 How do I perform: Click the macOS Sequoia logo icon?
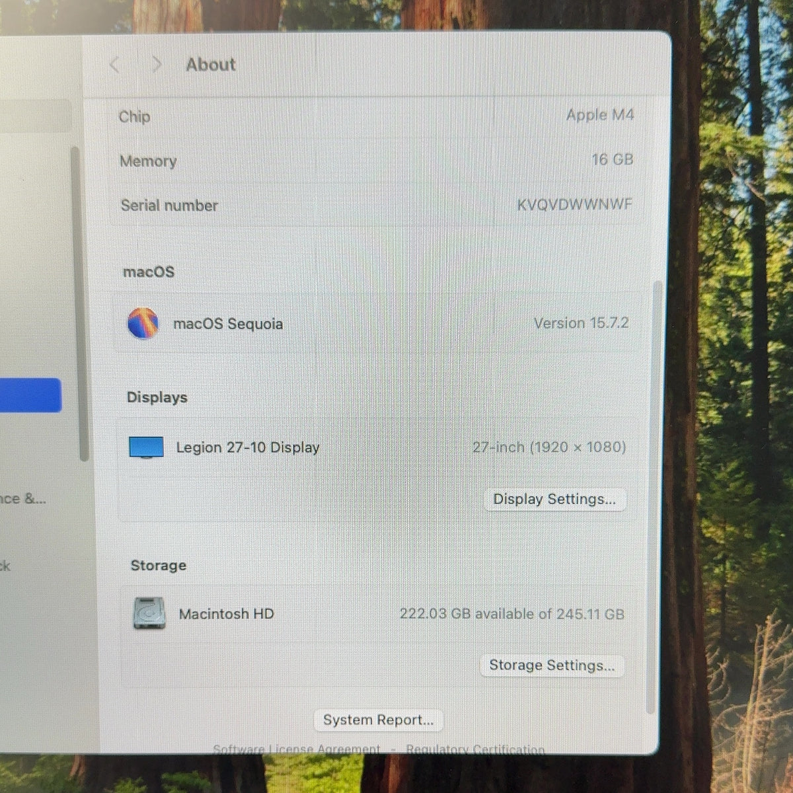coord(143,323)
